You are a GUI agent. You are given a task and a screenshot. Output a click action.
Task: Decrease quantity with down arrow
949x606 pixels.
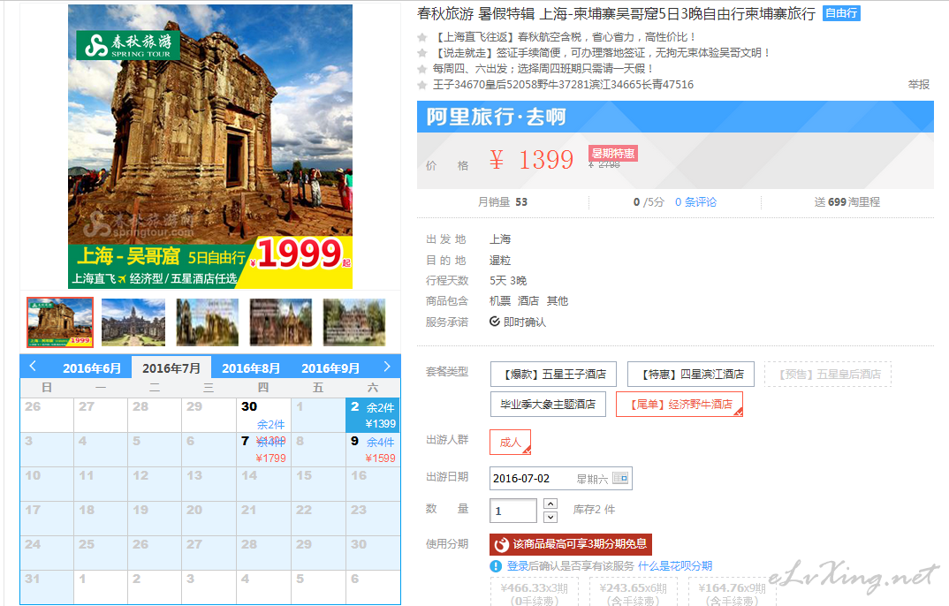click(x=550, y=517)
